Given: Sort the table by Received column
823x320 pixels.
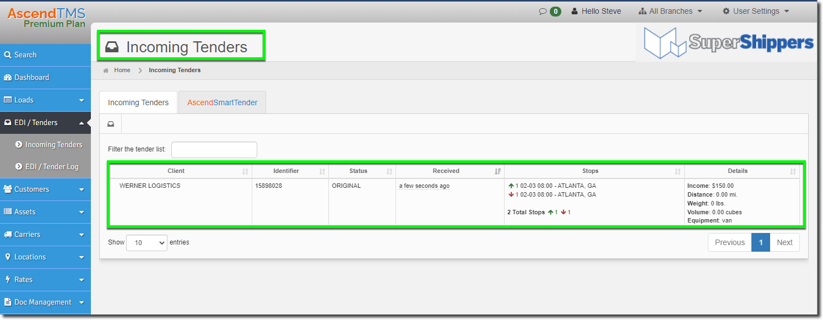Looking at the screenshot, I should point(450,171).
